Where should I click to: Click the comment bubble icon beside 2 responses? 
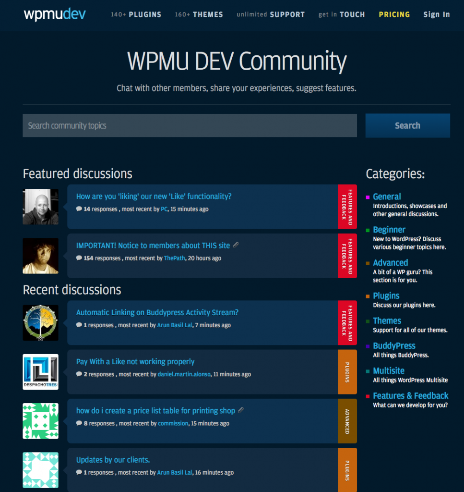(x=79, y=374)
